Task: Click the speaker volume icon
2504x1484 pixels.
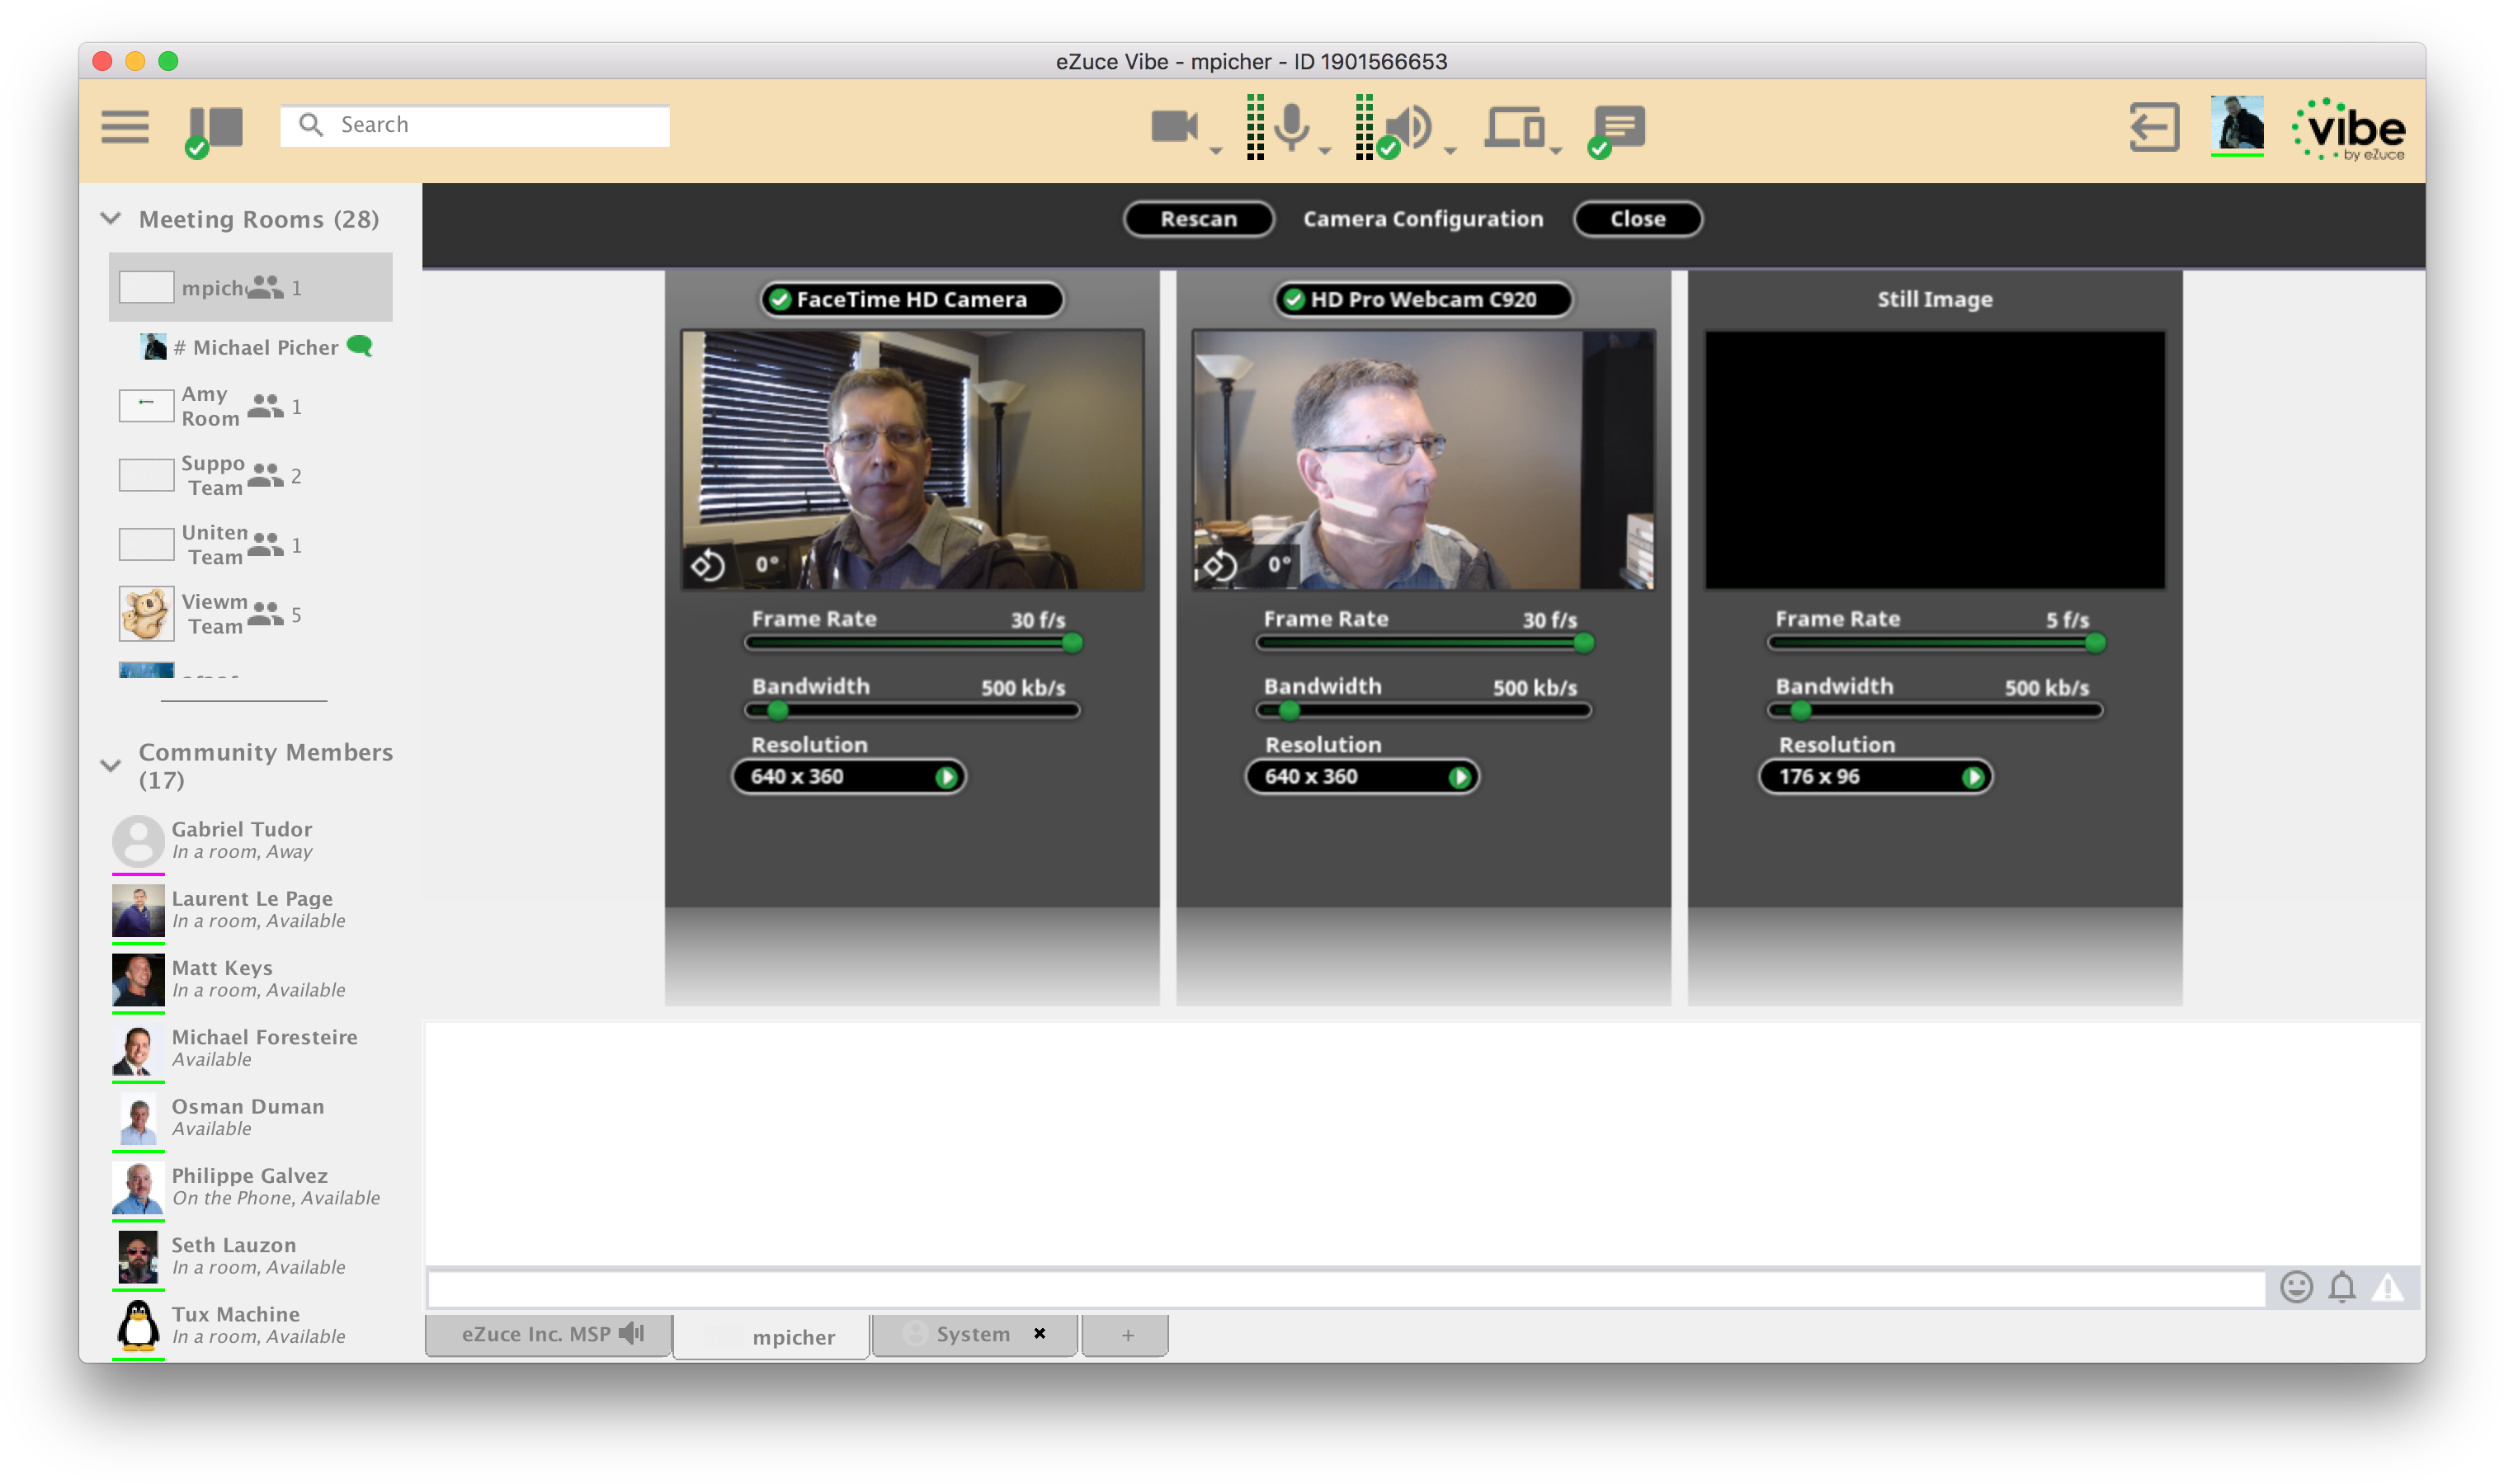Action: [x=1408, y=127]
